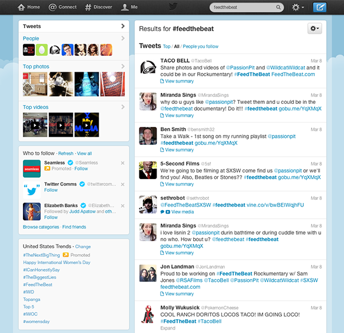Open the Judd Apatow link

(83, 211)
